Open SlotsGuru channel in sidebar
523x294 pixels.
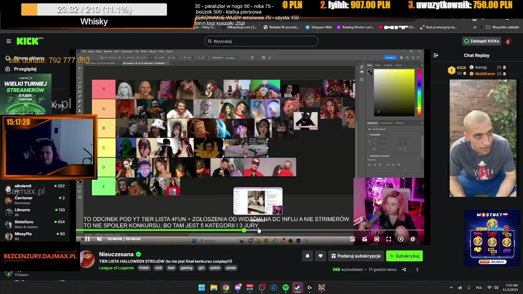click(35, 224)
